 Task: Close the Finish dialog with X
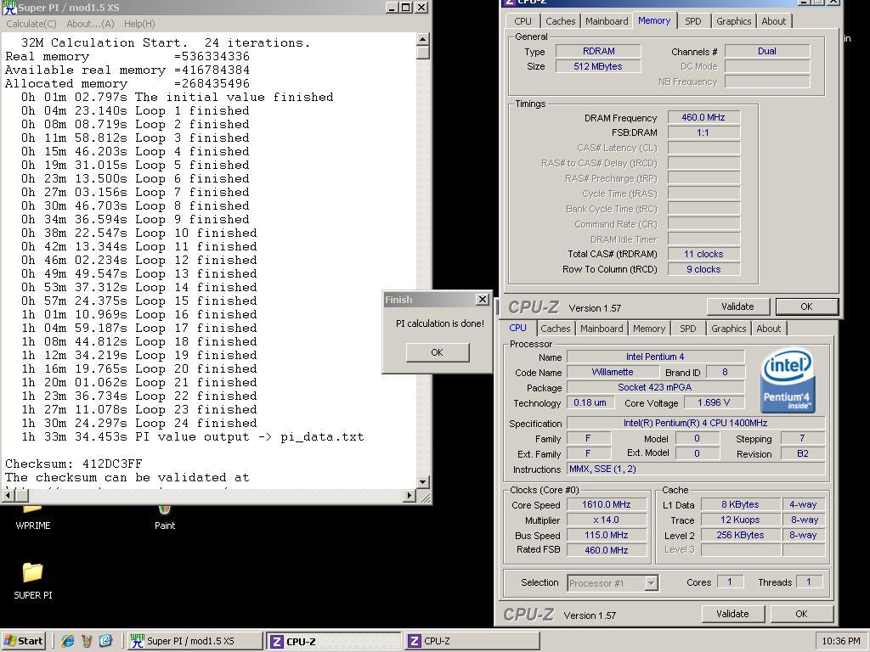[x=483, y=300]
